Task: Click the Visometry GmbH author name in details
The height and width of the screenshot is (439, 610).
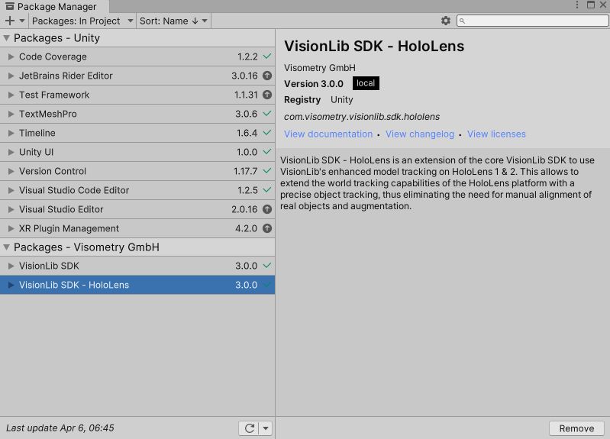Action: [x=320, y=68]
